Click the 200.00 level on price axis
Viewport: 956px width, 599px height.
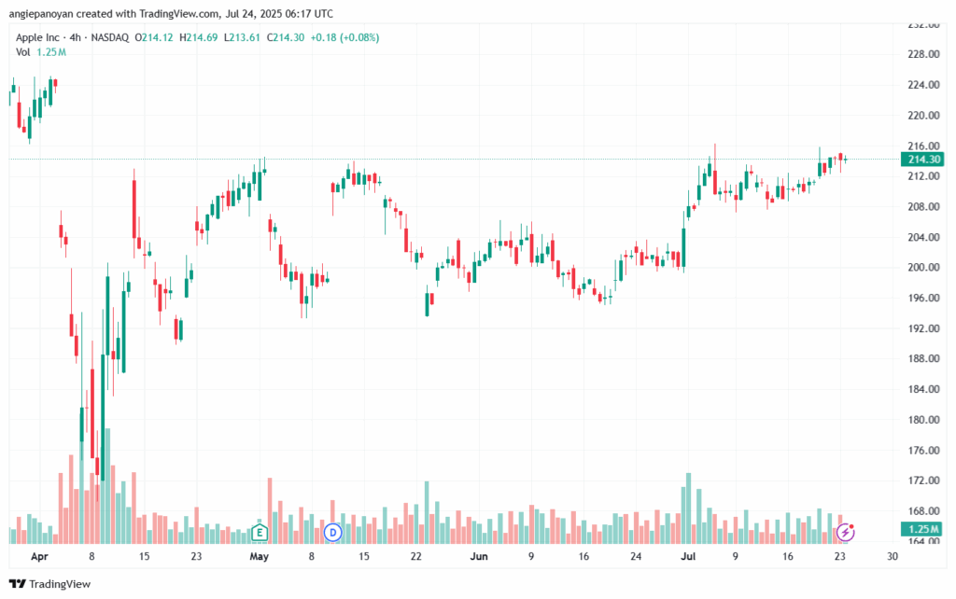(923, 268)
